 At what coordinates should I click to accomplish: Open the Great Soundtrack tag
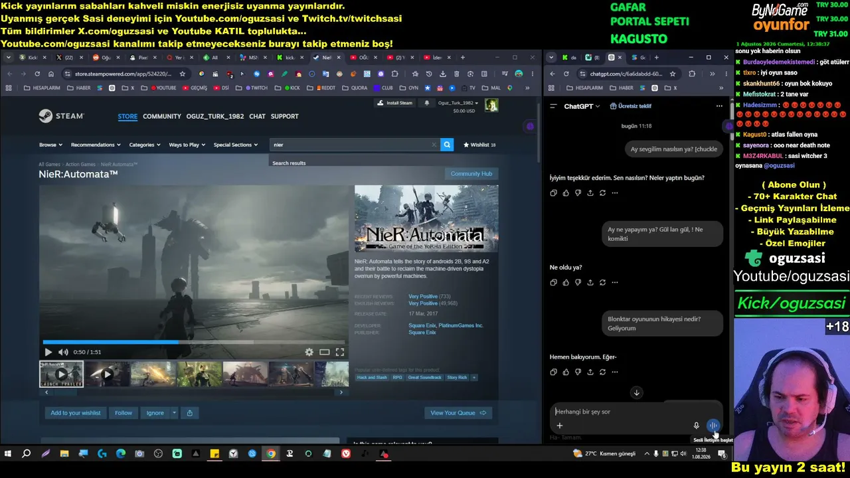tap(424, 378)
